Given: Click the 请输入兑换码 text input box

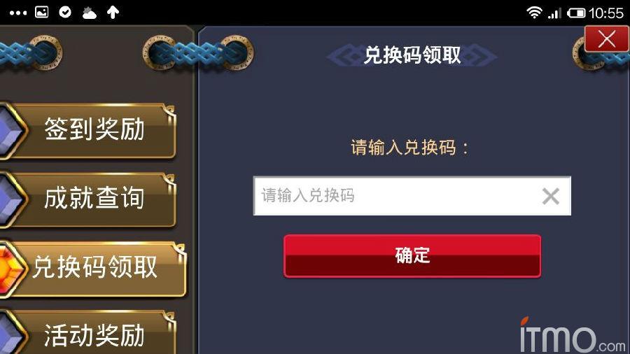Looking at the screenshot, I should click(x=412, y=196).
